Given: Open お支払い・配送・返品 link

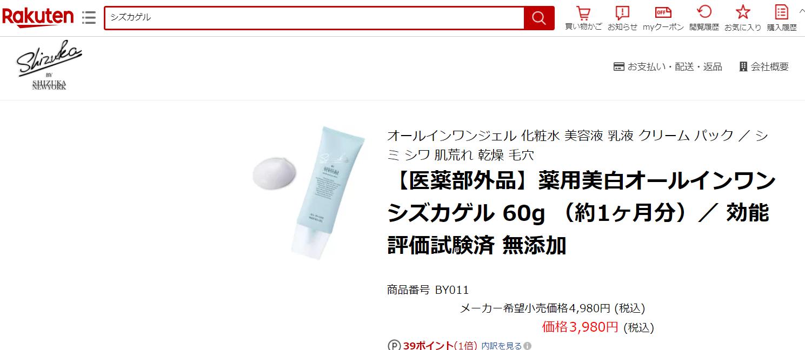Looking at the screenshot, I should [668, 66].
